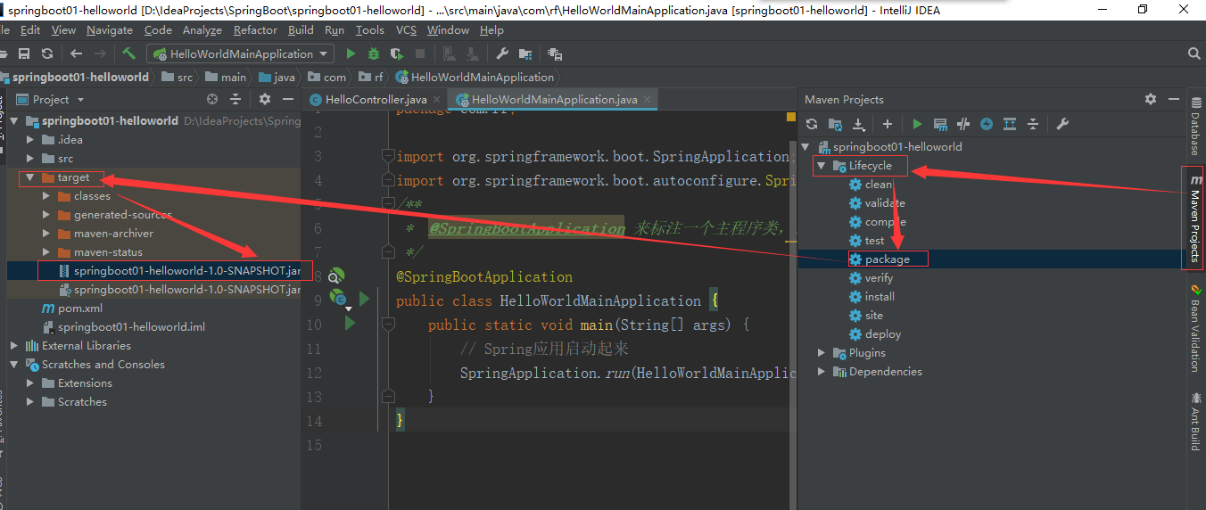Screen dimensions: 1206x510
Task: Open the Bean Validation tool window tab
Action: tap(1195, 327)
